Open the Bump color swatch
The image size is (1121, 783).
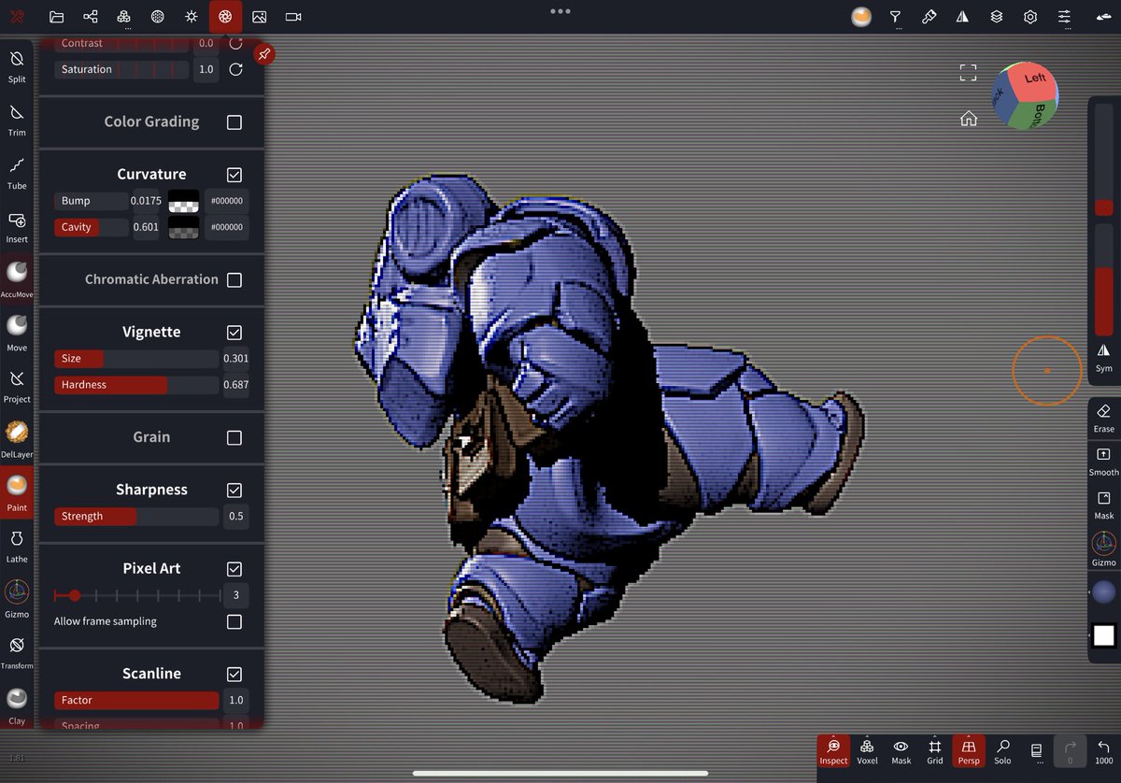[x=183, y=201]
